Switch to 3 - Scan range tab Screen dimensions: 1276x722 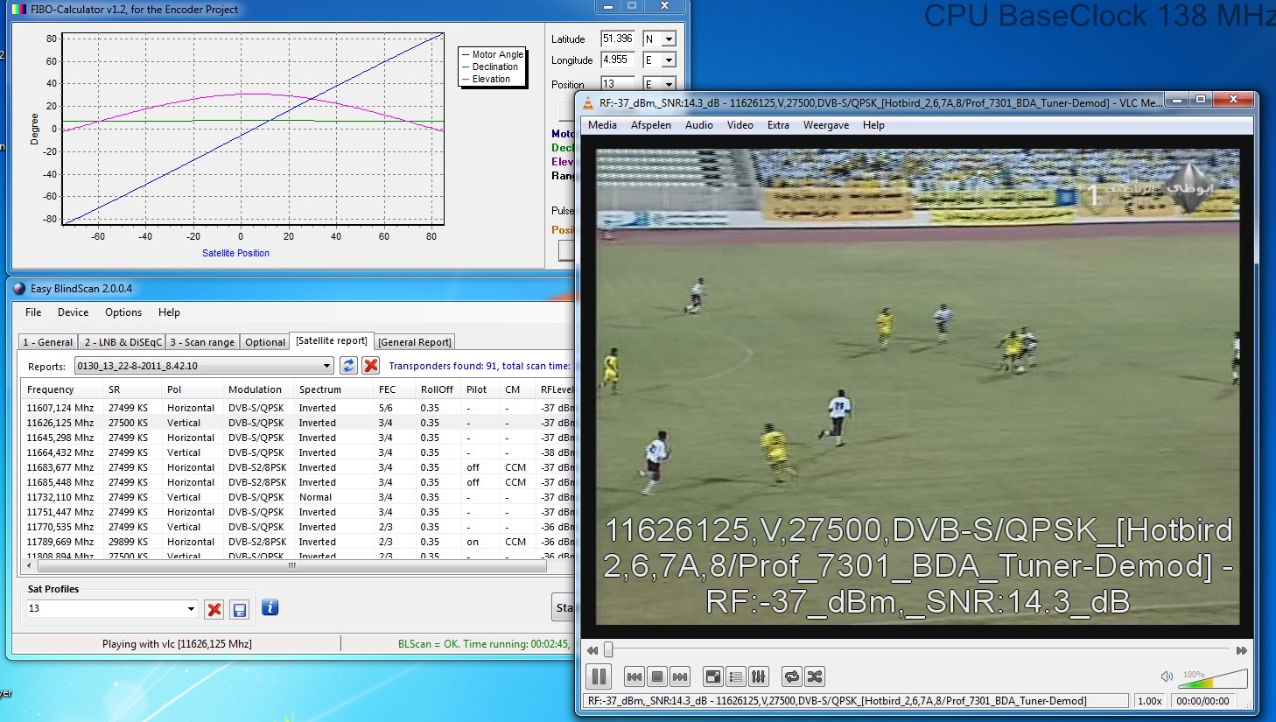click(202, 342)
